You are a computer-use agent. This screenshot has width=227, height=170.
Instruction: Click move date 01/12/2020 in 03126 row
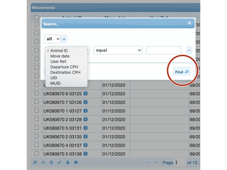click(114, 103)
